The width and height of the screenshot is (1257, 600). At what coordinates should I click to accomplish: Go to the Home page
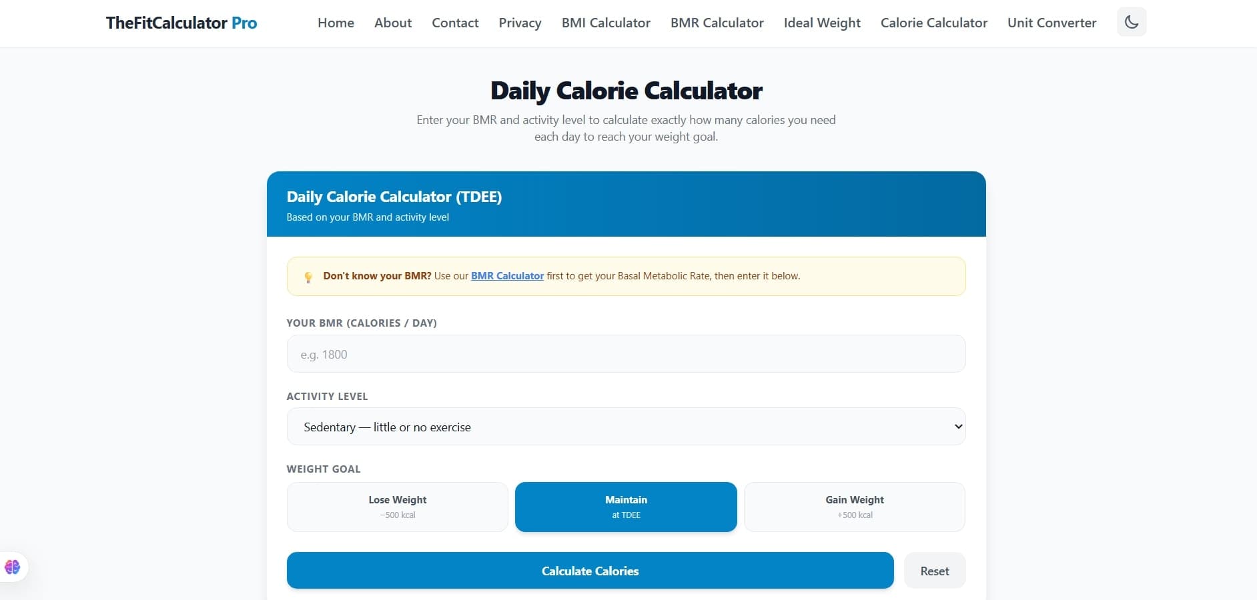336,23
